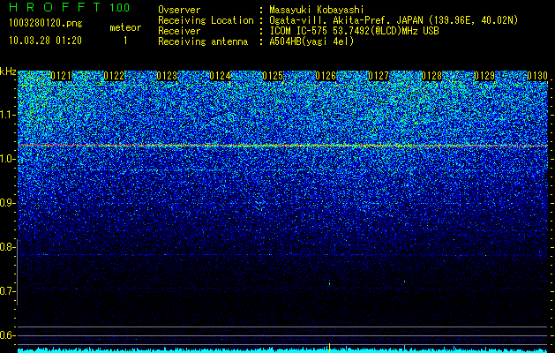The height and width of the screenshot is (353, 555).
Task: Click the 1.0 frequency axis label
Action: [7, 160]
